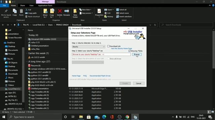Open Microsoft Store from taskbar

89,117
